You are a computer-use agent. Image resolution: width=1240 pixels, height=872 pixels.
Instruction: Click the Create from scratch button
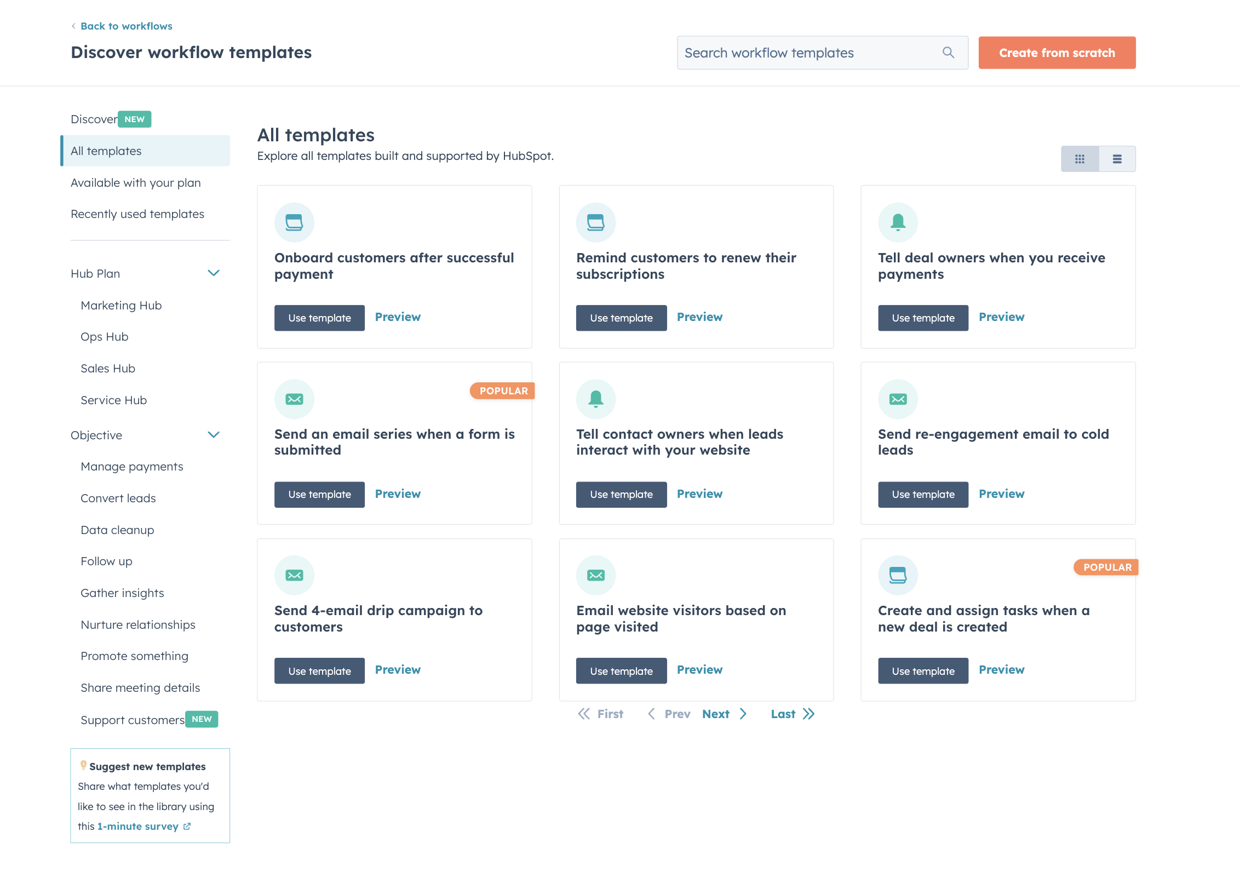(x=1057, y=53)
